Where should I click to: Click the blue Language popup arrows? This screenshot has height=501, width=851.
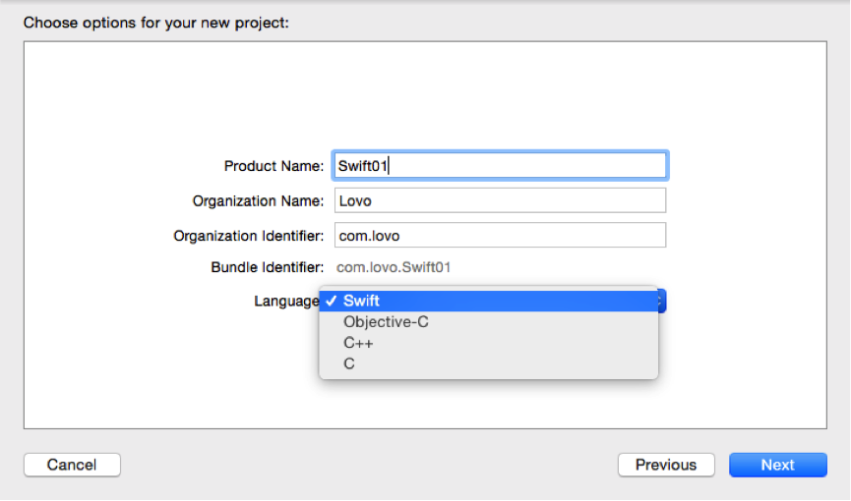coord(661,301)
